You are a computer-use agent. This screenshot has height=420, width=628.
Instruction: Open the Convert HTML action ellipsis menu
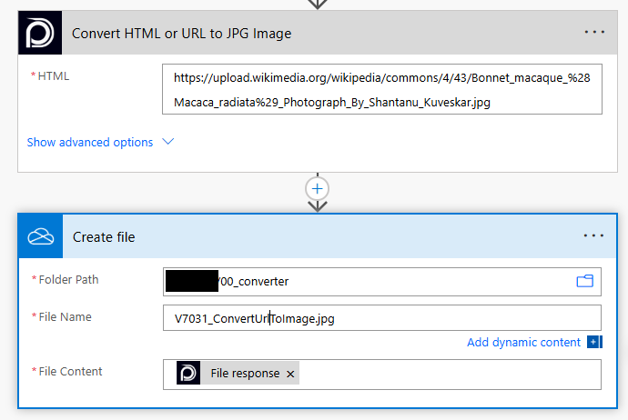[x=594, y=32]
